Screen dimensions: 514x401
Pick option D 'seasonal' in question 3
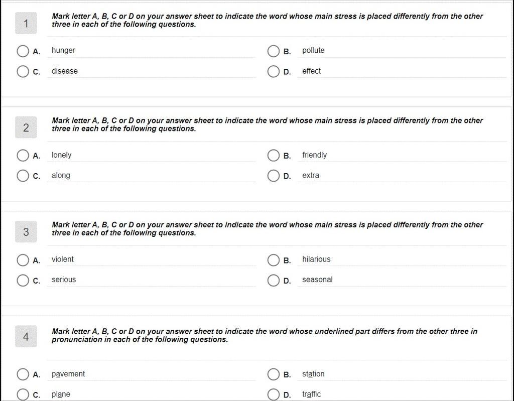pyautogui.click(x=273, y=281)
